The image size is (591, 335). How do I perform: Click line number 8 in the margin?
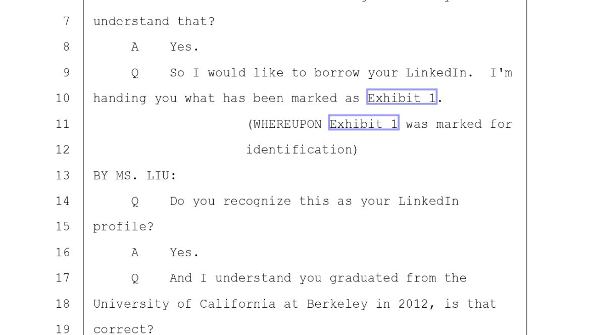[66, 46]
